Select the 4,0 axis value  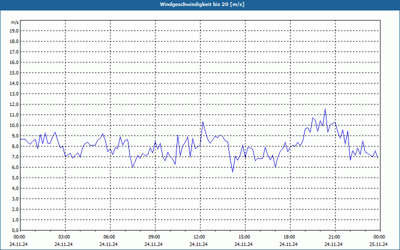[x=15, y=188]
